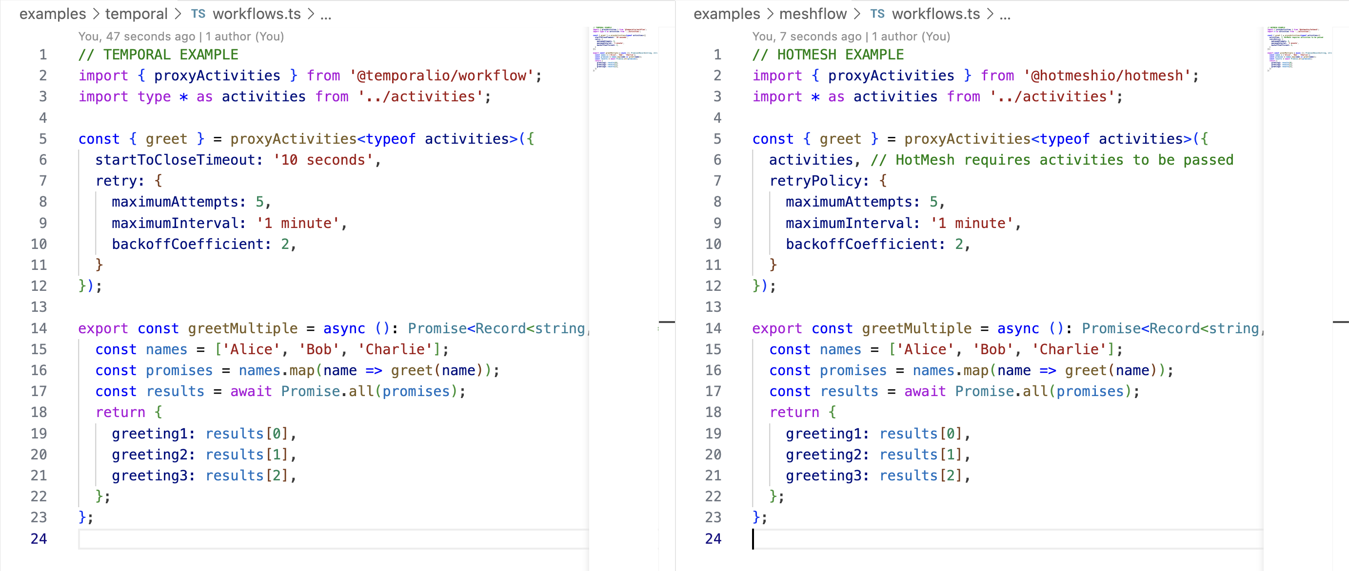This screenshot has height=571, width=1349.
Task: Open 'meshflow' breadcrumb folder
Action: pos(813,14)
